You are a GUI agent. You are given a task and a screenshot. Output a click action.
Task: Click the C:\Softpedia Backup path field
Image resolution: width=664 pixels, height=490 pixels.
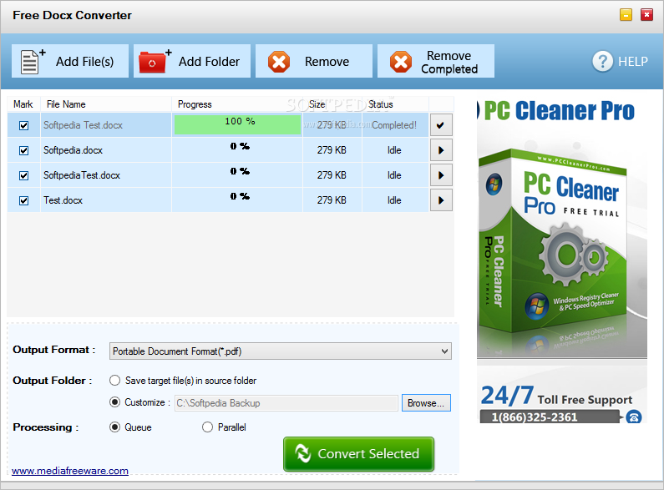coord(286,403)
